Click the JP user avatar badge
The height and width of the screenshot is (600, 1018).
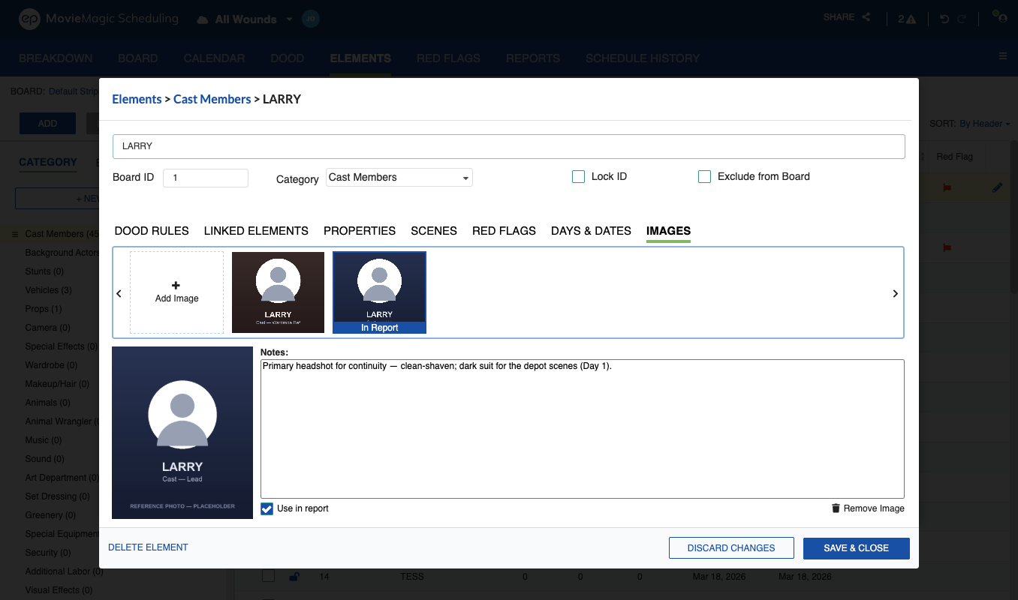311,19
